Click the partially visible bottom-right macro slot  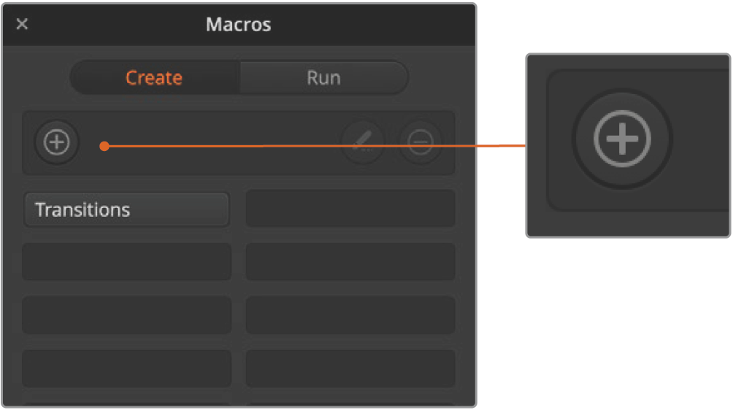click(x=350, y=403)
